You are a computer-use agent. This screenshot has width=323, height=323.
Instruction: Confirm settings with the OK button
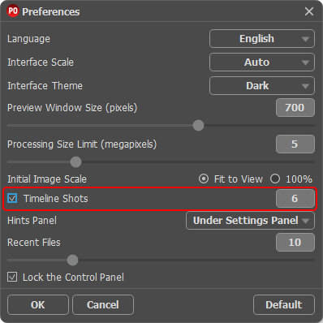click(38, 305)
